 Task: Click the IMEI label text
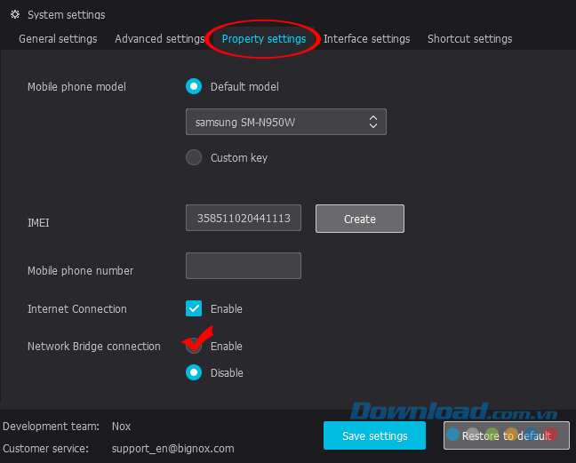38,223
